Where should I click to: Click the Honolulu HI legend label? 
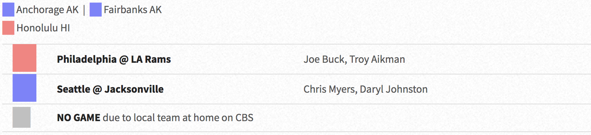(x=43, y=28)
